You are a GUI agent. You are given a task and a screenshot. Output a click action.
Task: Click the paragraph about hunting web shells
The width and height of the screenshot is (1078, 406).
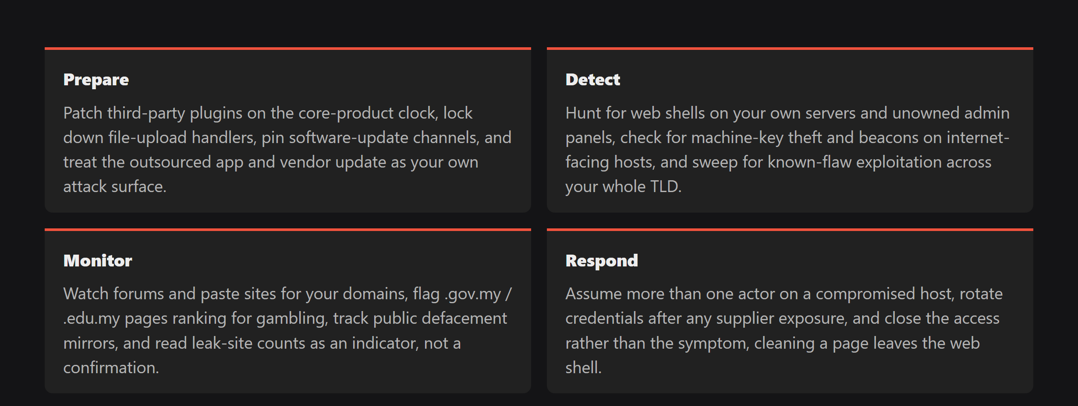click(787, 150)
